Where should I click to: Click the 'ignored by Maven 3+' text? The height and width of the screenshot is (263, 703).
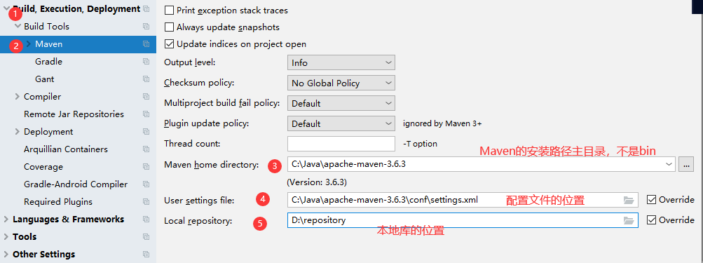click(442, 123)
